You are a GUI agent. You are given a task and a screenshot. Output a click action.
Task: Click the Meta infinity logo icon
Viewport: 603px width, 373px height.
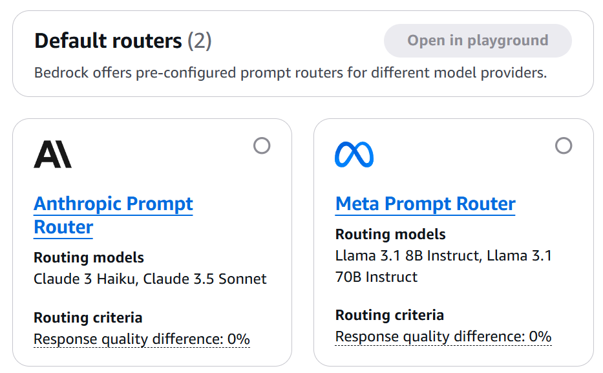(x=354, y=155)
